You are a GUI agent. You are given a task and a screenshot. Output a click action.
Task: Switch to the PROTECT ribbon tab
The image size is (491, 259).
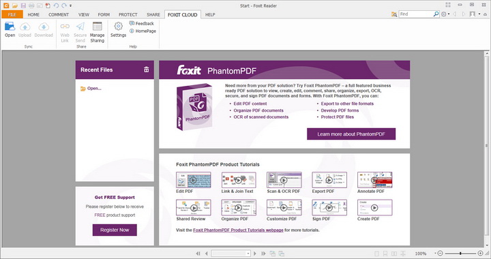coord(128,14)
